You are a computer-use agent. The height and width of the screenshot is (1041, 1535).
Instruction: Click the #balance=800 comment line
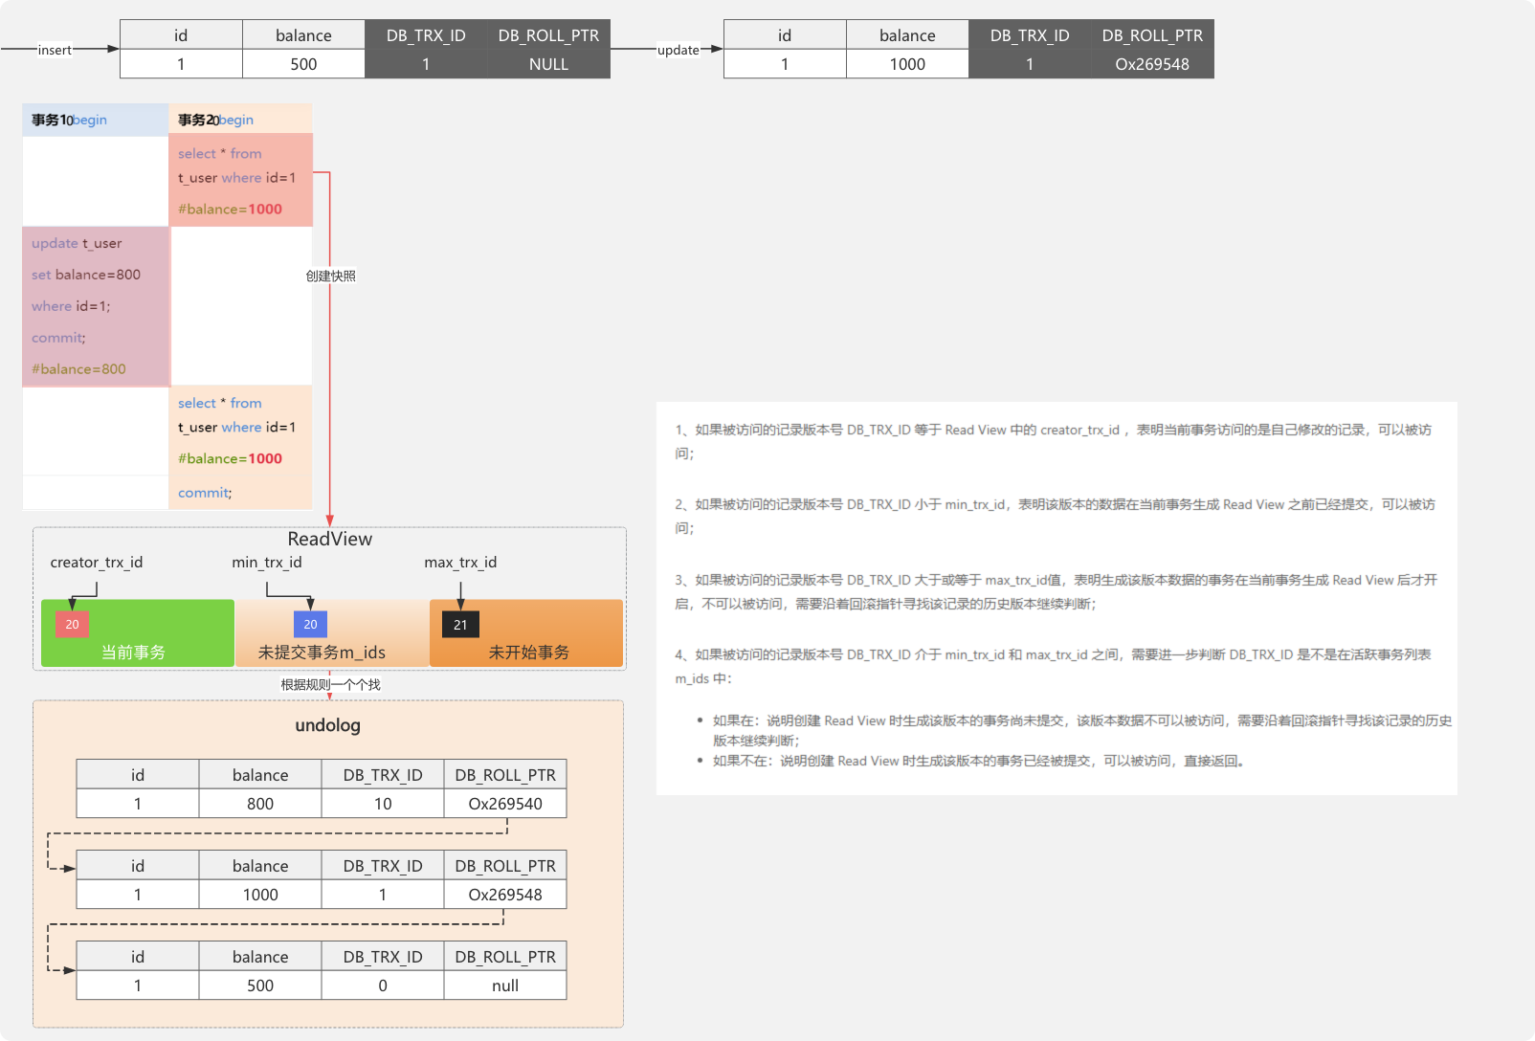[78, 369]
